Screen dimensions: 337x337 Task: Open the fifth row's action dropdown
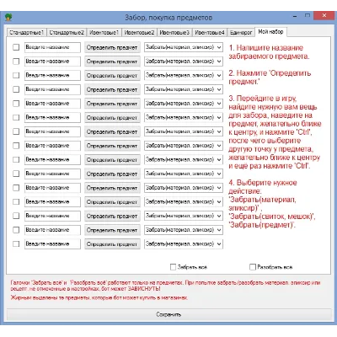pyautogui.click(x=184, y=104)
